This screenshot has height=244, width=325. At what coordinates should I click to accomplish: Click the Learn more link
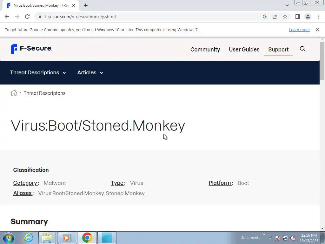coord(299,30)
